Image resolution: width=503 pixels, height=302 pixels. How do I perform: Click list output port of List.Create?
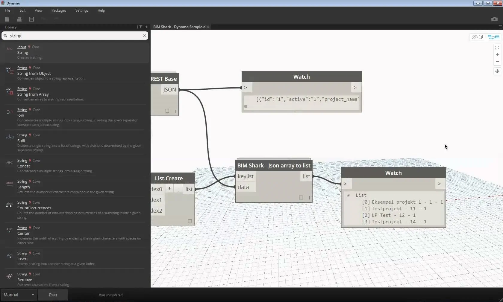[189, 189]
